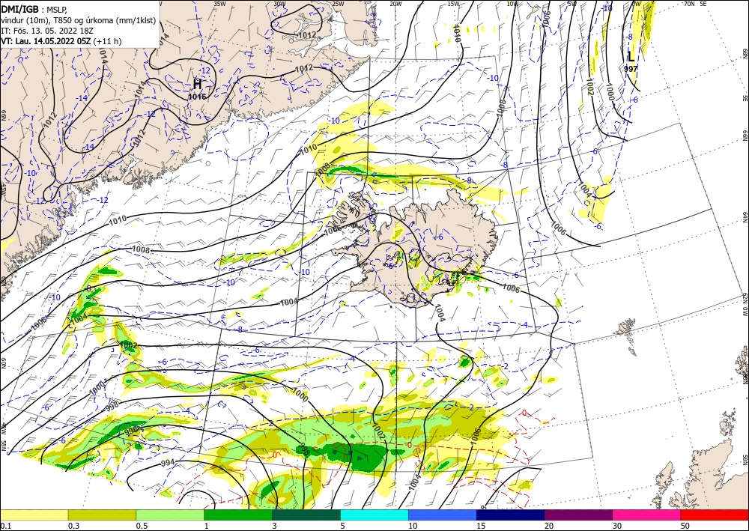Image resolution: width=749 pixels, height=531 pixels.
Task: Click the high pressure H symbol over Greenland
Action: pyautogui.click(x=197, y=85)
